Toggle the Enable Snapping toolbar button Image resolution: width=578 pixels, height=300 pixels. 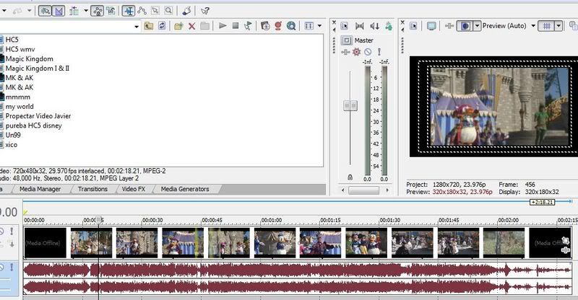point(45,11)
